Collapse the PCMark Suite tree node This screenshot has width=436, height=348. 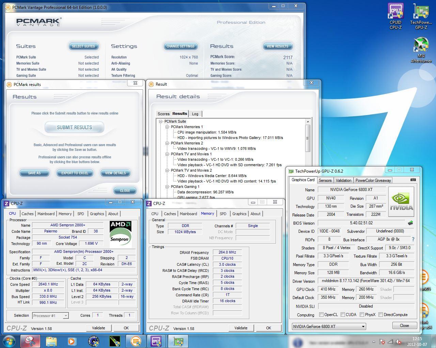pyautogui.click(x=160, y=121)
